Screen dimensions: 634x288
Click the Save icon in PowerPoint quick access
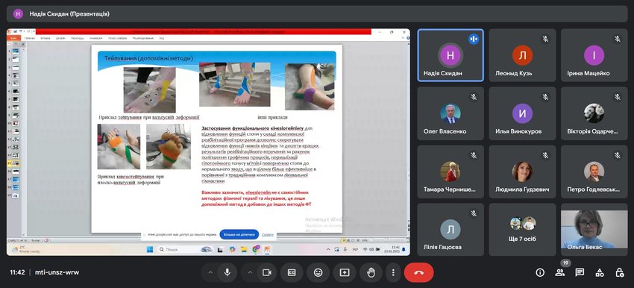click(x=15, y=31)
